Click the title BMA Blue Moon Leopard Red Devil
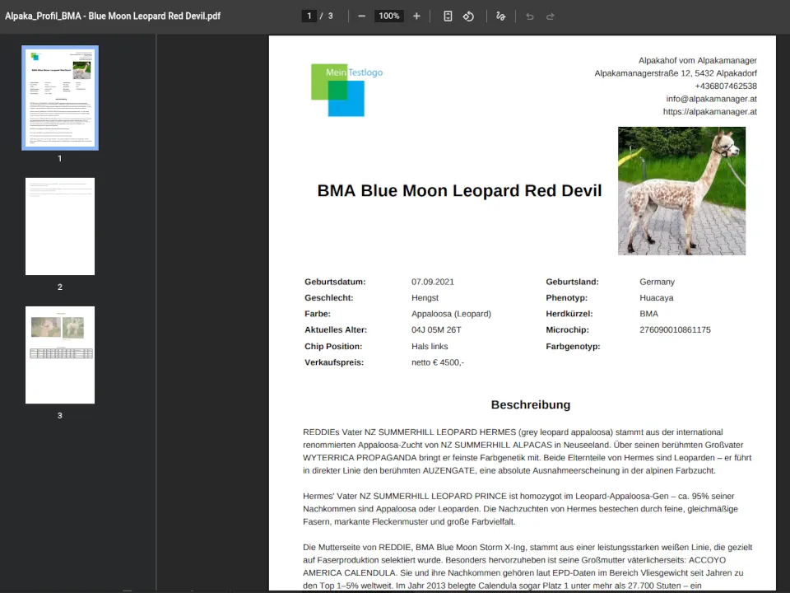Viewport: 790px width, 593px height. [459, 191]
